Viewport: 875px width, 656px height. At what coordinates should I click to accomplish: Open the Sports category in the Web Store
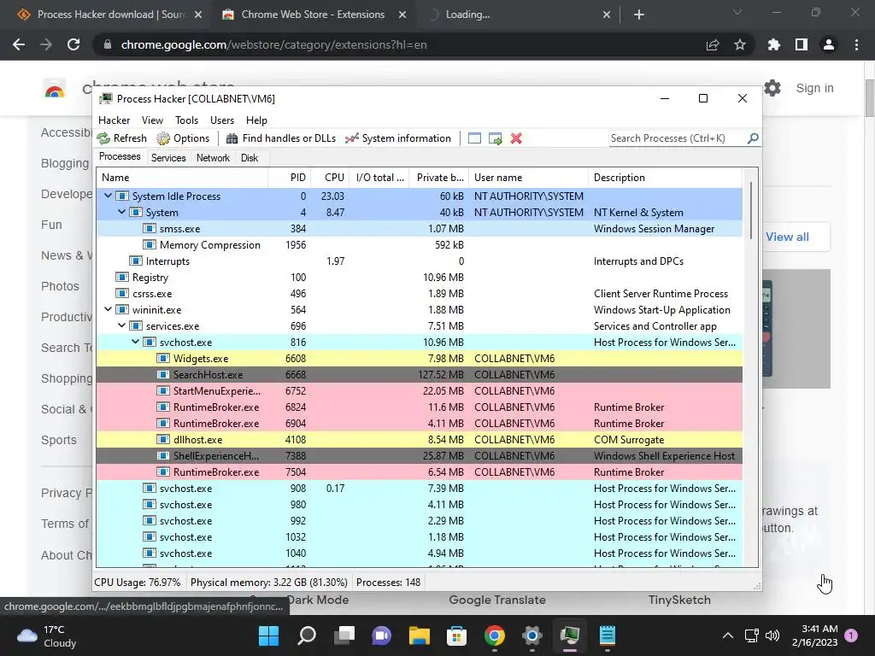coord(59,440)
